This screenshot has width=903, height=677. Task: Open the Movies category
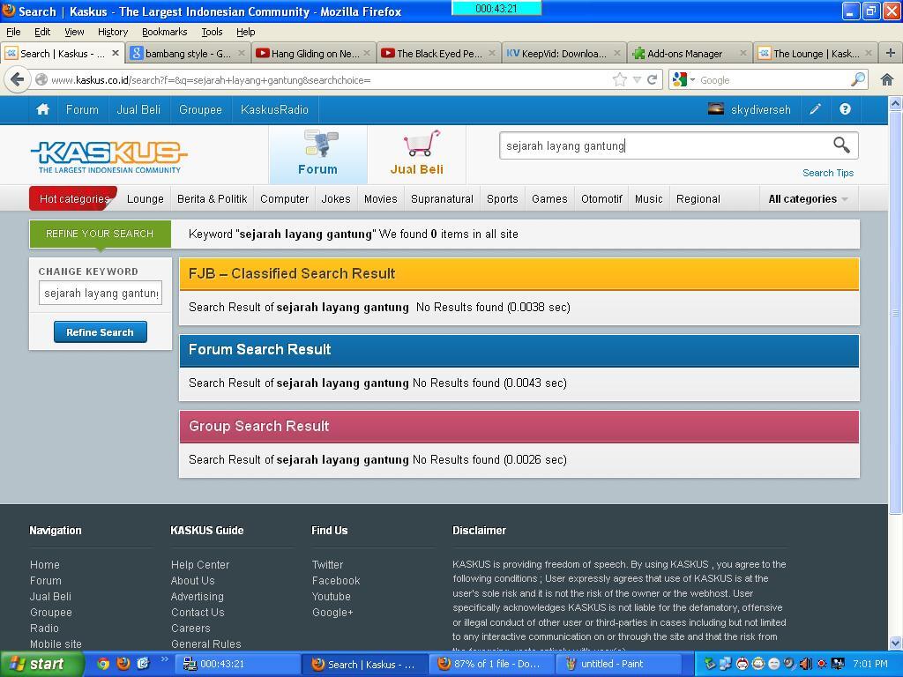click(x=381, y=198)
